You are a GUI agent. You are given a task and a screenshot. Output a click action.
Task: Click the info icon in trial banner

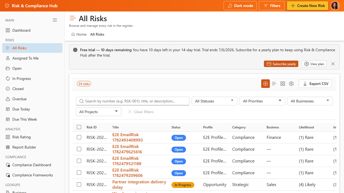[75, 50]
